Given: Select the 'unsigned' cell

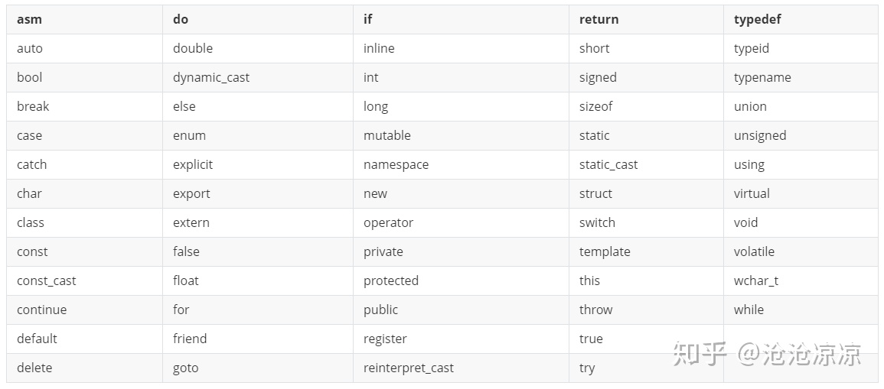Looking at the screenshot, I should (759, 135).
